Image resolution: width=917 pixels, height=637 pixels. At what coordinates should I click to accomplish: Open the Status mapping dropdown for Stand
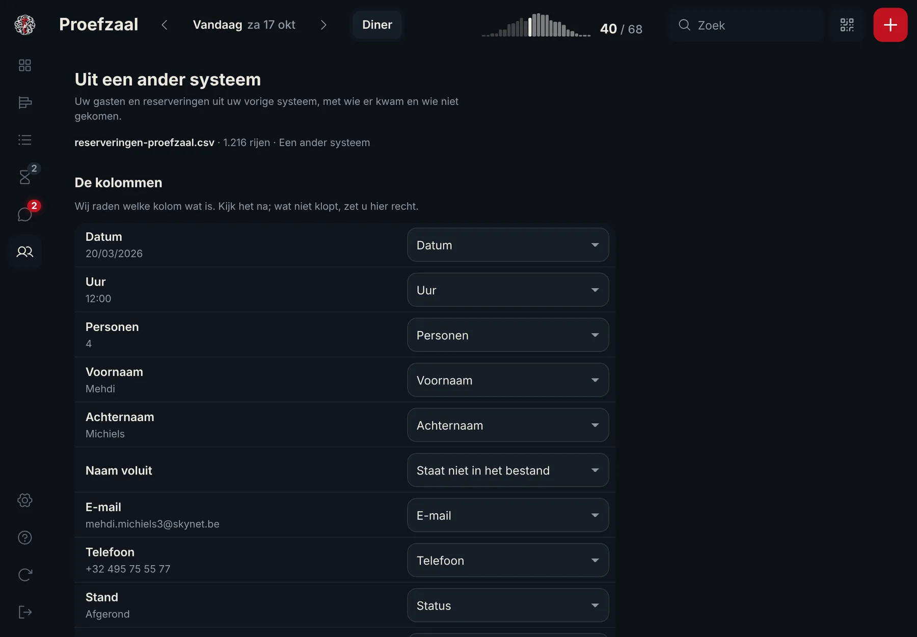click(x=508, y=605)
